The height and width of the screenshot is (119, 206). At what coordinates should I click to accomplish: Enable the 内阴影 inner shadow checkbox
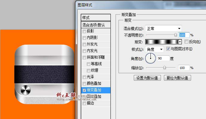pyautogui.click(x=84, y=38)
